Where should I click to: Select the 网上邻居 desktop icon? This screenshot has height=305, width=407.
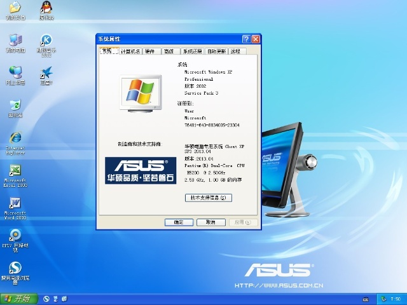[x=15, y=76]
